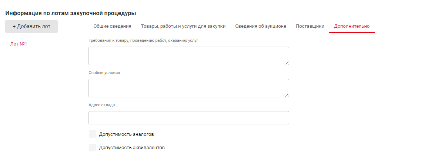428x161 pixels.
Task: Click the "Требования к товару, проведению работ" label
Action: point(143,40)
